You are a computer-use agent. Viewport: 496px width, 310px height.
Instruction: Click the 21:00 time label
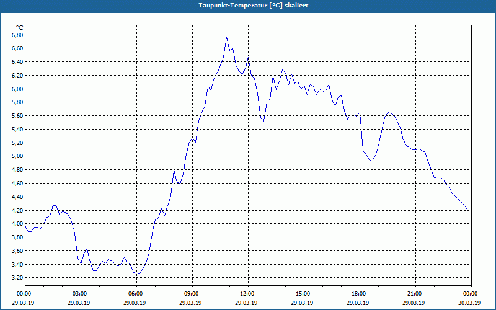414,294
